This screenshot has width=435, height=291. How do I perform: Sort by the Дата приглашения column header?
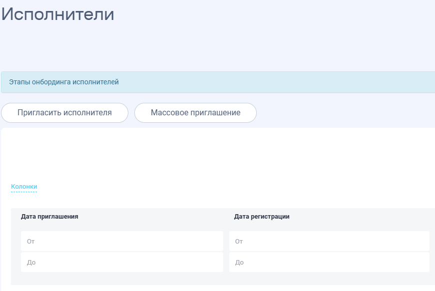(49, 217)
